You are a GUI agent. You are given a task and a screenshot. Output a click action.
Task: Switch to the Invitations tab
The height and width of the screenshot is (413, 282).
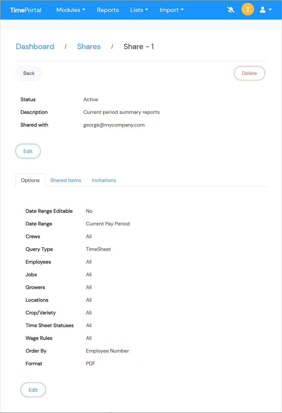(x=104, y=180)
